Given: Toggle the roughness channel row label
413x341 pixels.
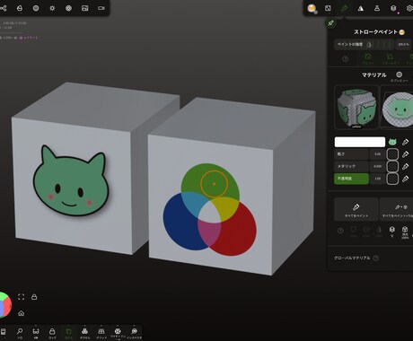Looking at the screenshot, I should 351,154.
